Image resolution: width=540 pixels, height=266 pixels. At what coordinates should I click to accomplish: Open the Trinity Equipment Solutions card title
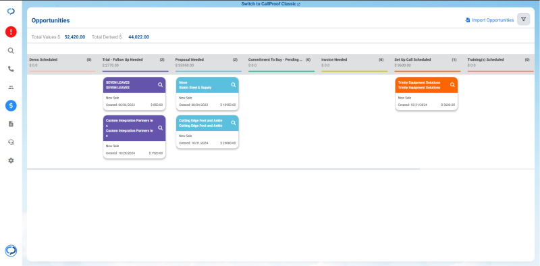click(419, 85)
